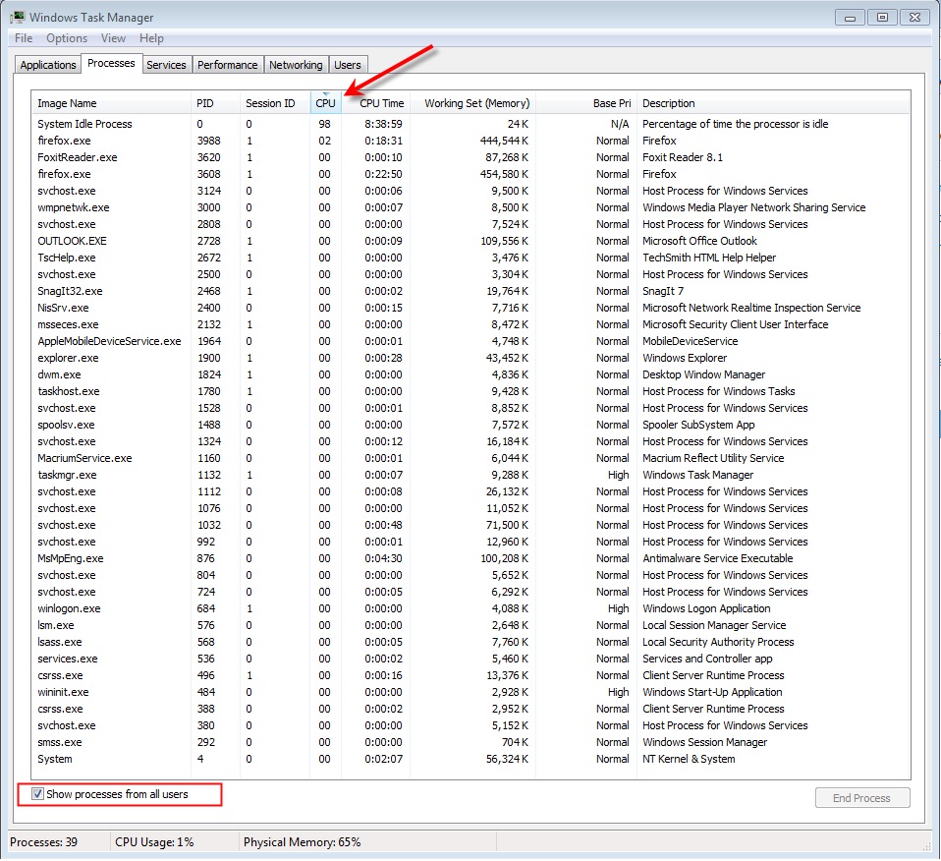Select the spoolsv.exe process
This screenshot has width=941, height=861.
471,426
